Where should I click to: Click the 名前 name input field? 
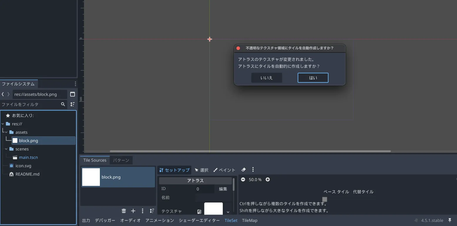[x=214, y=197]
